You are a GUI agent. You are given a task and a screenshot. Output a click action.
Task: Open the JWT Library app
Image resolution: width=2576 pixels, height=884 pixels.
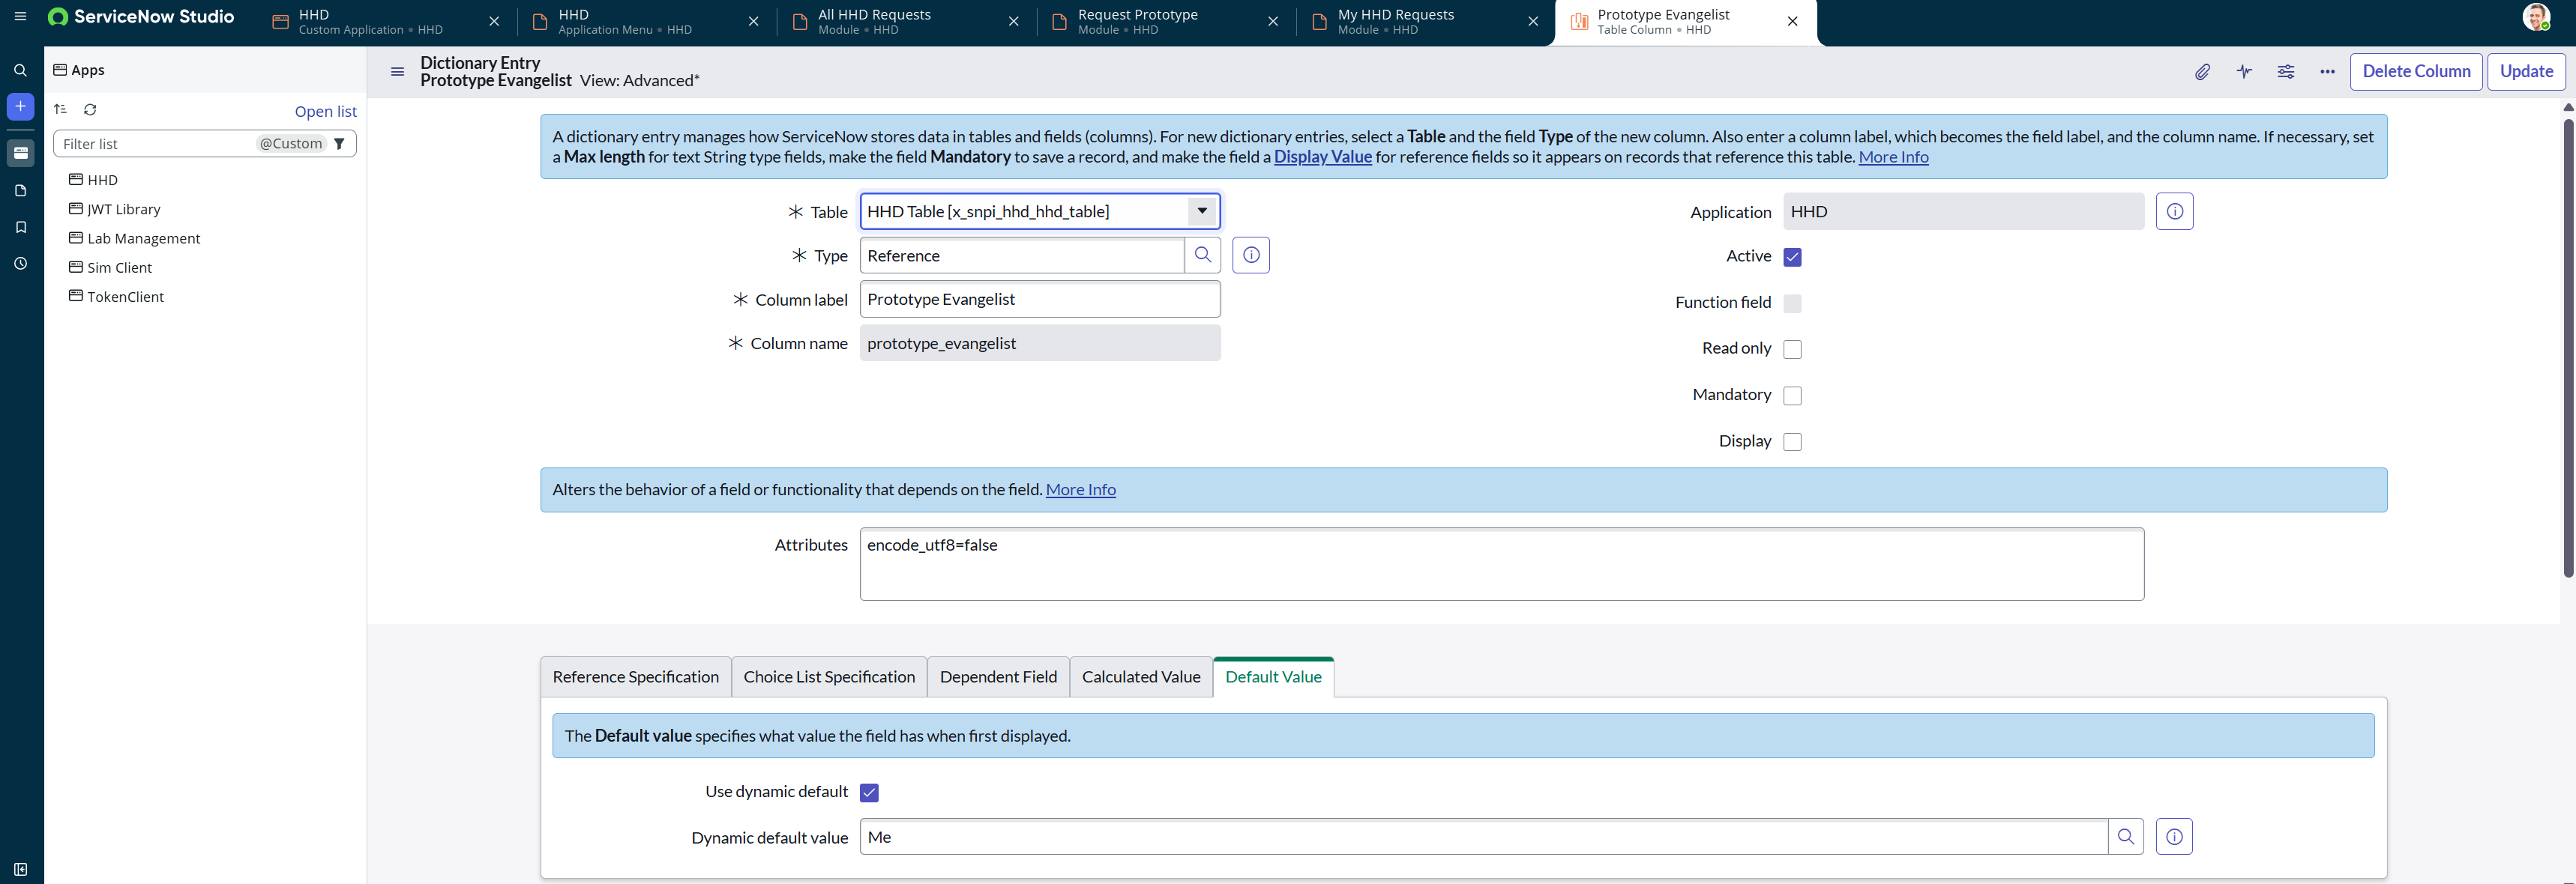(123, 210)
